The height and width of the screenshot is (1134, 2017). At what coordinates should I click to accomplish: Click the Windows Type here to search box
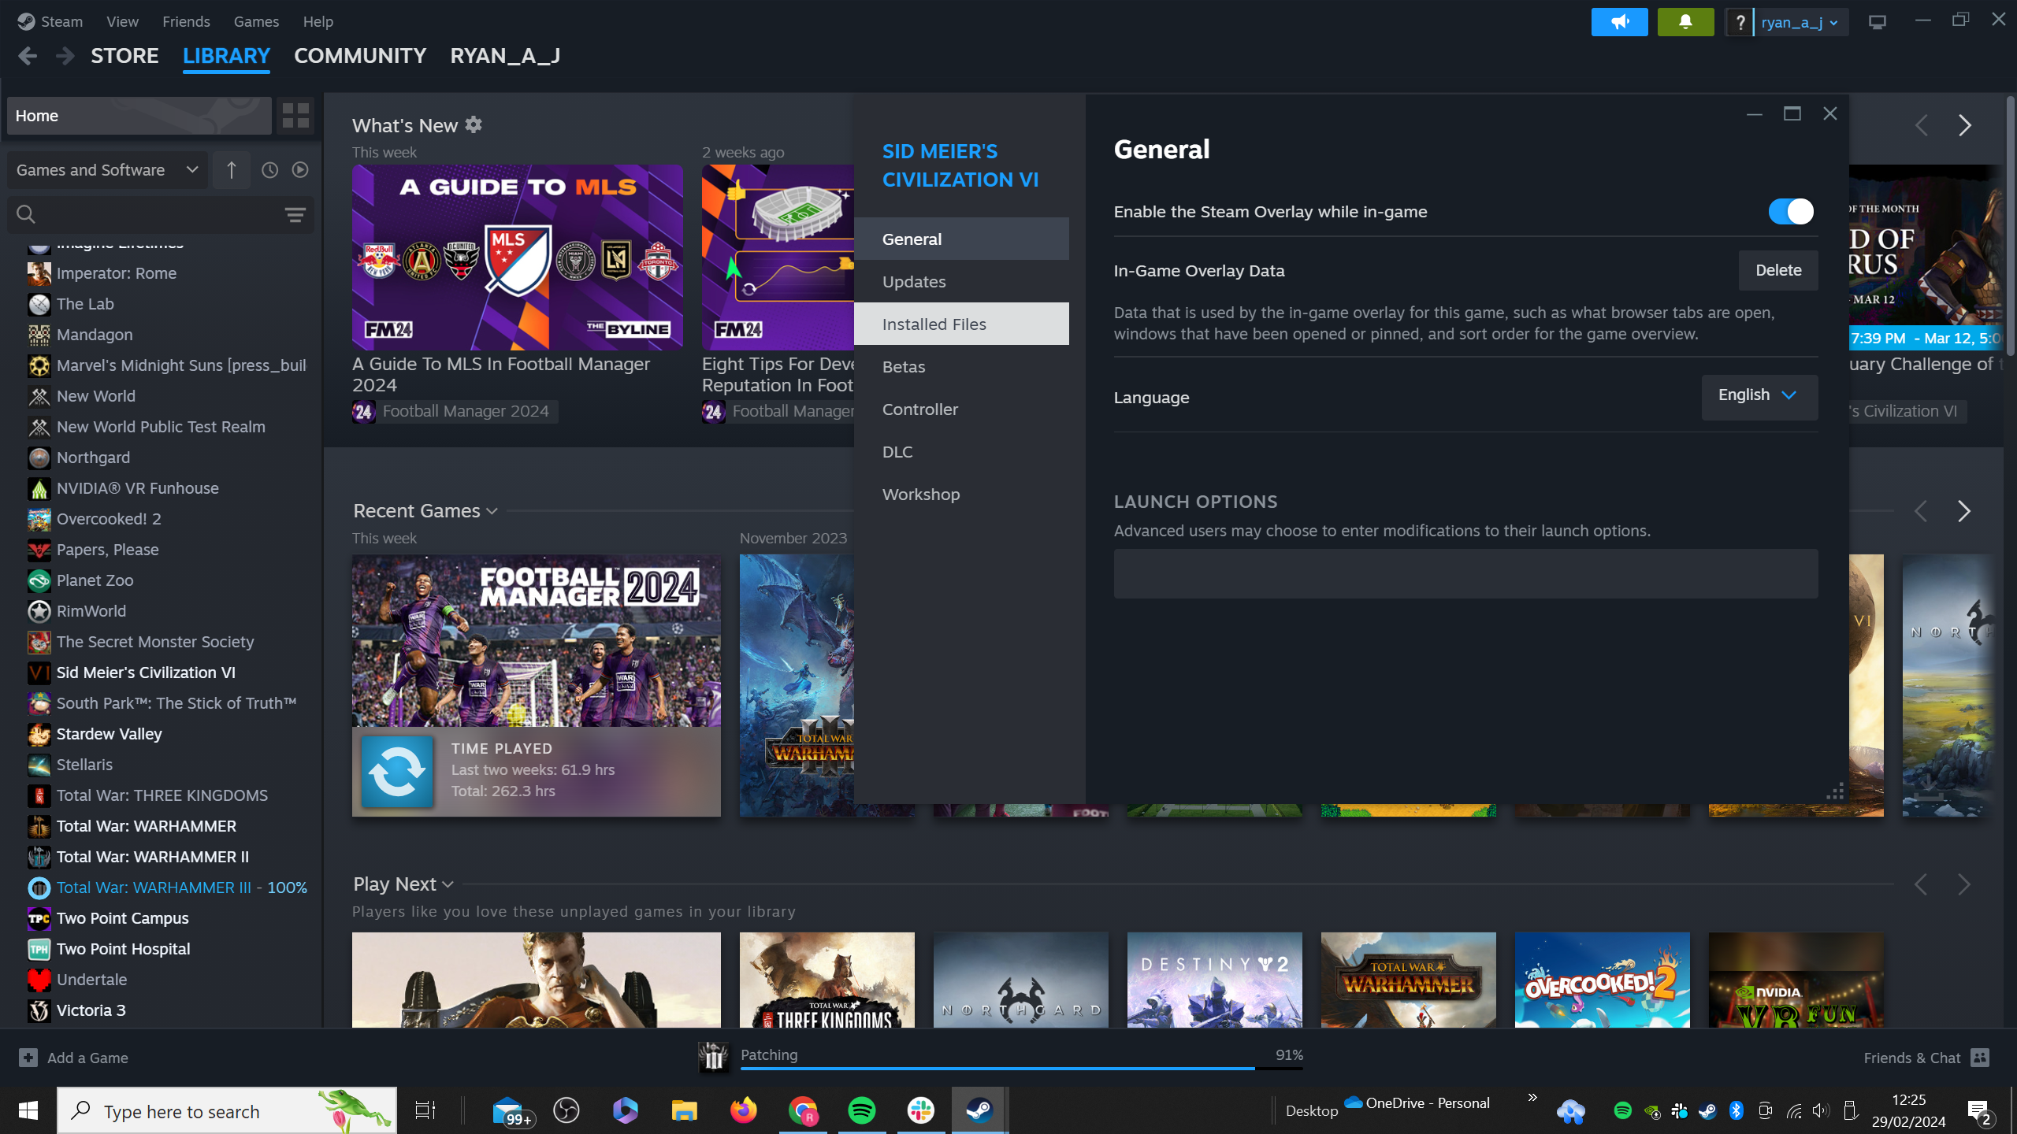tap(227, 1110)
